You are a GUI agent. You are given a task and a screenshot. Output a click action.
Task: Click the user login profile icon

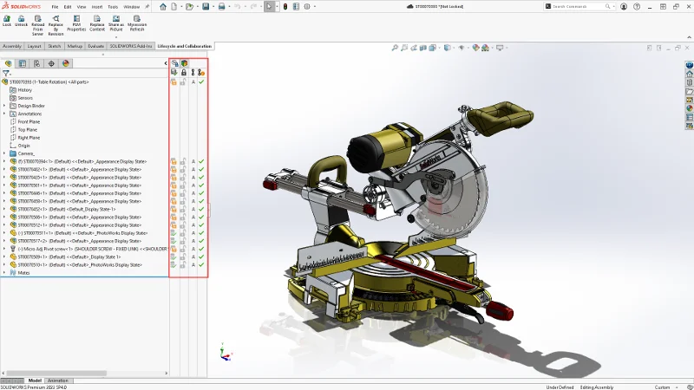coord(623,6)
